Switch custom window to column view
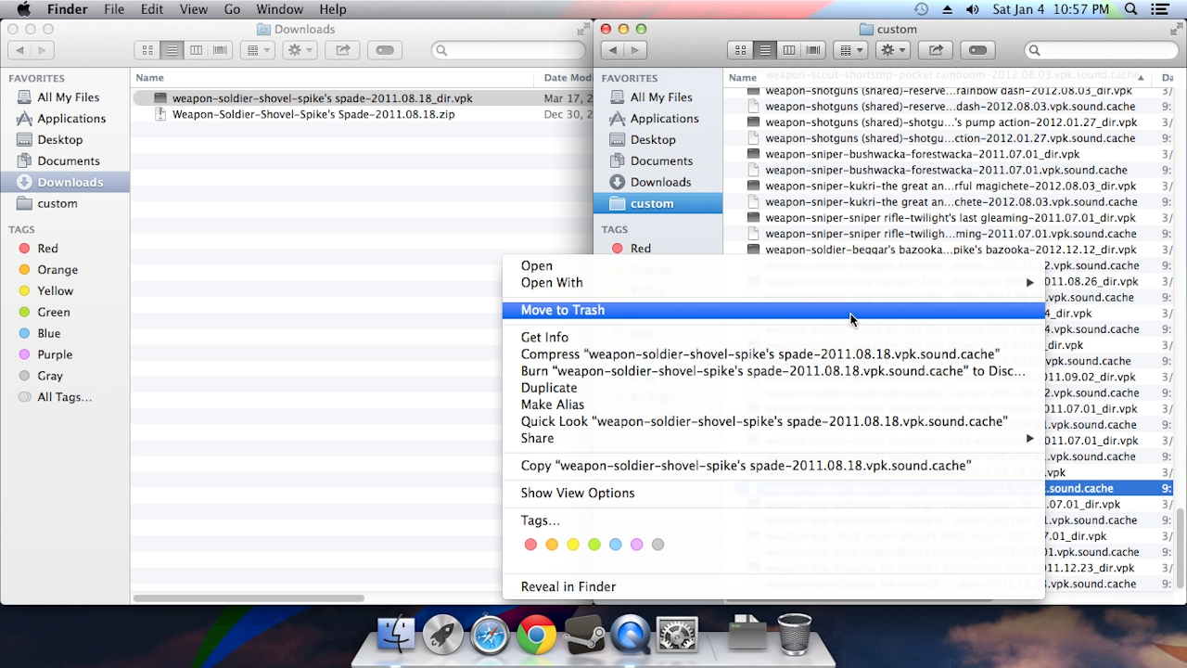Viewport: 1187px width, 668px height. pos(788,50)
